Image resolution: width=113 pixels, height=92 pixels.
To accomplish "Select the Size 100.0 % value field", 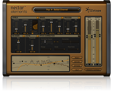I will (51, 33).
